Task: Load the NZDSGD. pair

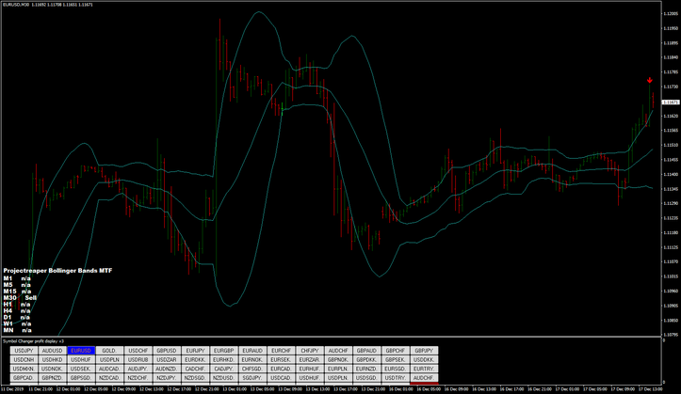Action: (195, 378)
